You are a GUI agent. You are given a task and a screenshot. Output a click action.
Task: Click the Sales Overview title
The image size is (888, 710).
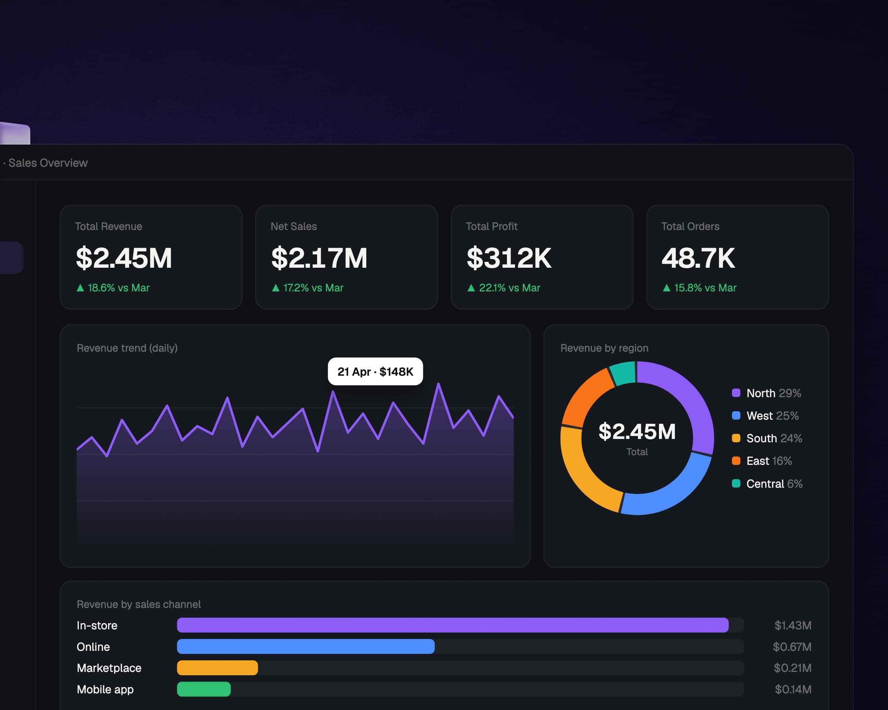[x=48, y=163]
